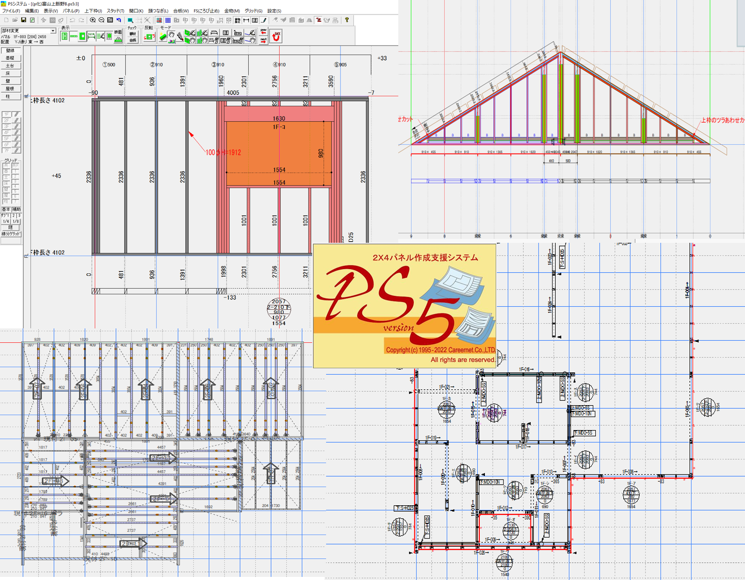Viewport: 745px width, 580px height.
Task: Click the red next arrow button
Action: [264, 40]
